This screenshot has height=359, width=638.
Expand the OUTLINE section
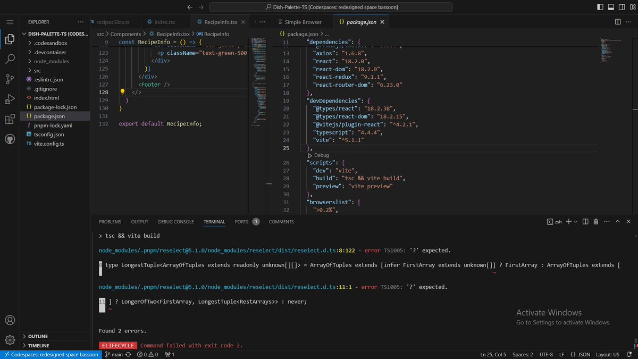[38, 336]
